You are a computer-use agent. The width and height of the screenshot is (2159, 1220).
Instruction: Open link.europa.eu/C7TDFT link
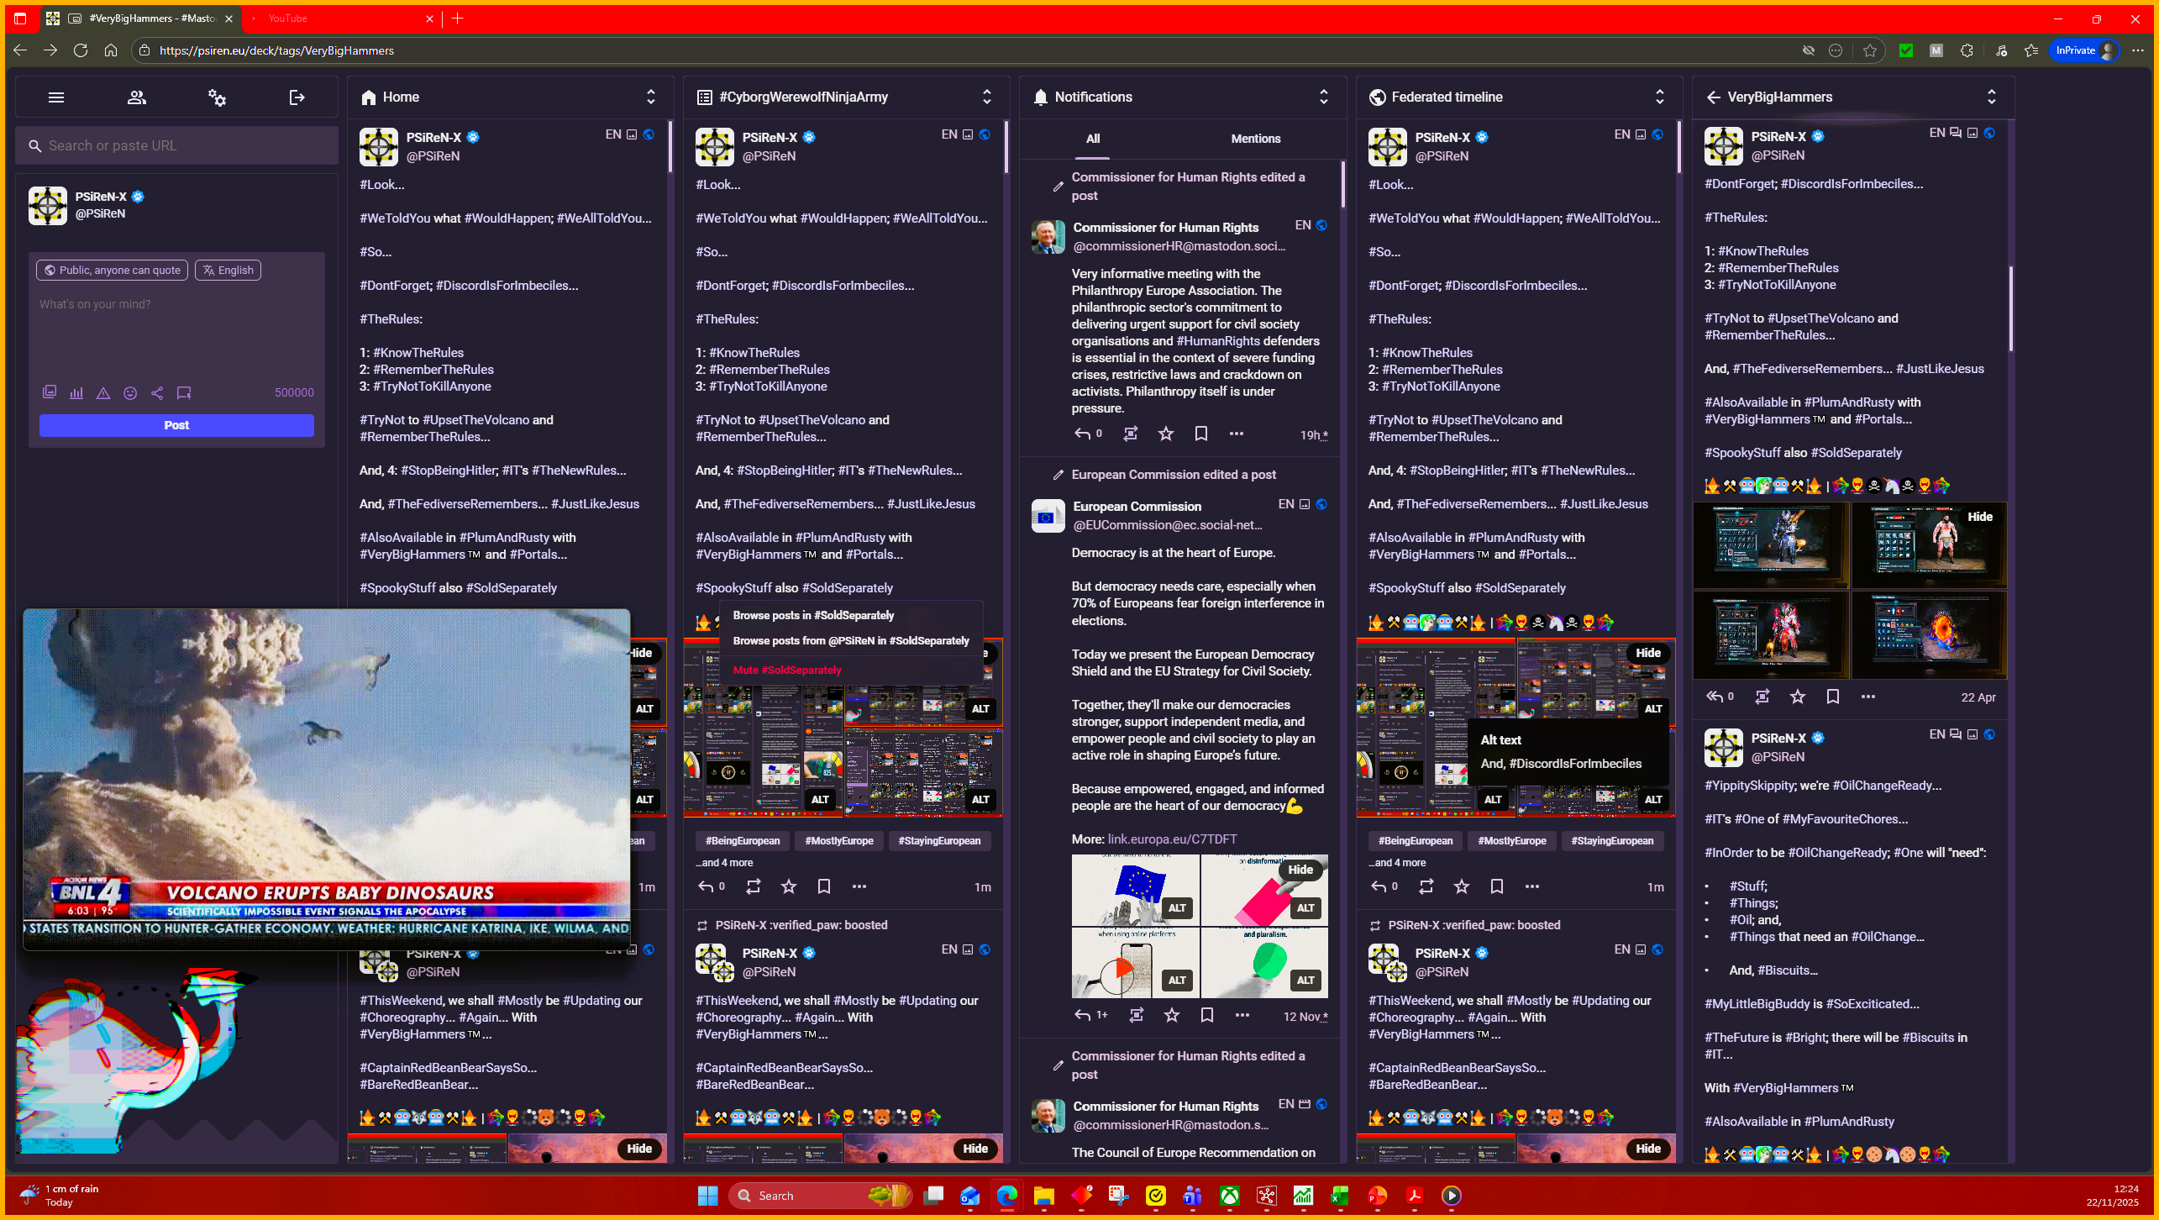click(x=1172, y=839)
